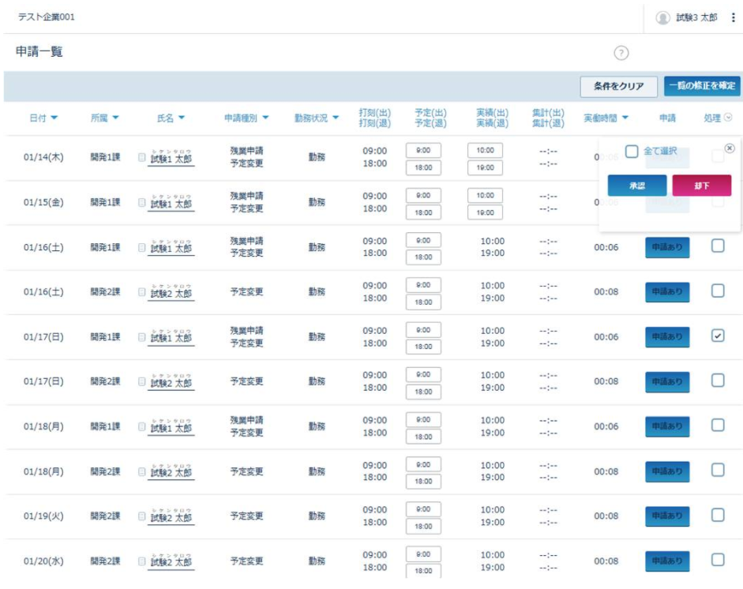Tick the checkbox on the 01/19(火) row
The width and height of the screenshot is (743, 589).
pyautogui.click(x=718, y=515)
